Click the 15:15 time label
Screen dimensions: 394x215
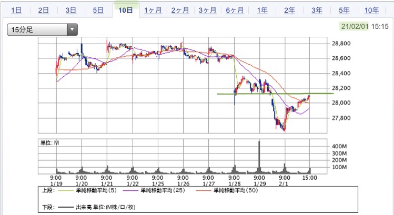click(380, 26)
